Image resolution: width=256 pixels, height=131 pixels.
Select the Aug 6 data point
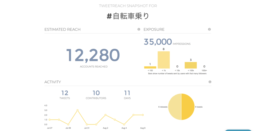pyautogui.click(x=143, y=115)
